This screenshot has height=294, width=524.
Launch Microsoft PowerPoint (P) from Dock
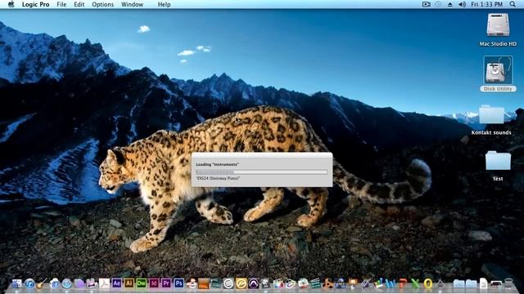tap(403, 283)
